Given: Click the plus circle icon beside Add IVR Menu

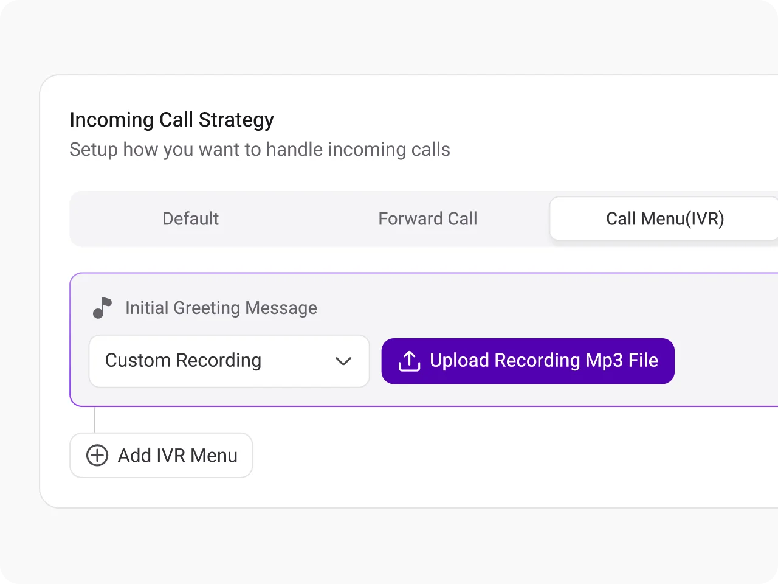Looking at the screenshot, I should (97, 455).
